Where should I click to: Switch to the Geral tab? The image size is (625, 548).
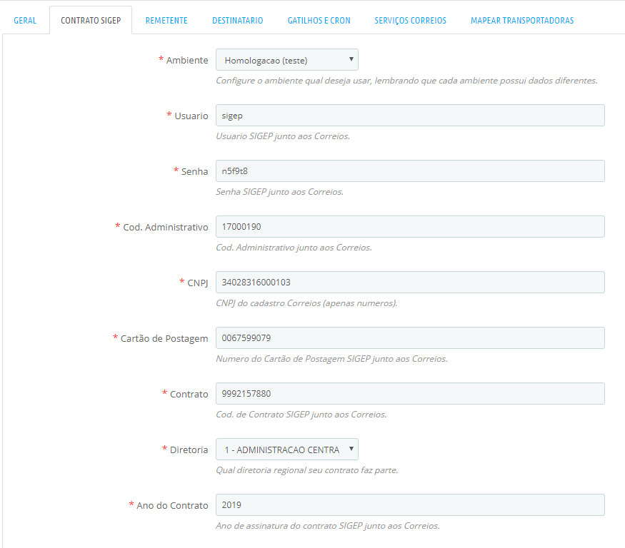tap(25, 21)
